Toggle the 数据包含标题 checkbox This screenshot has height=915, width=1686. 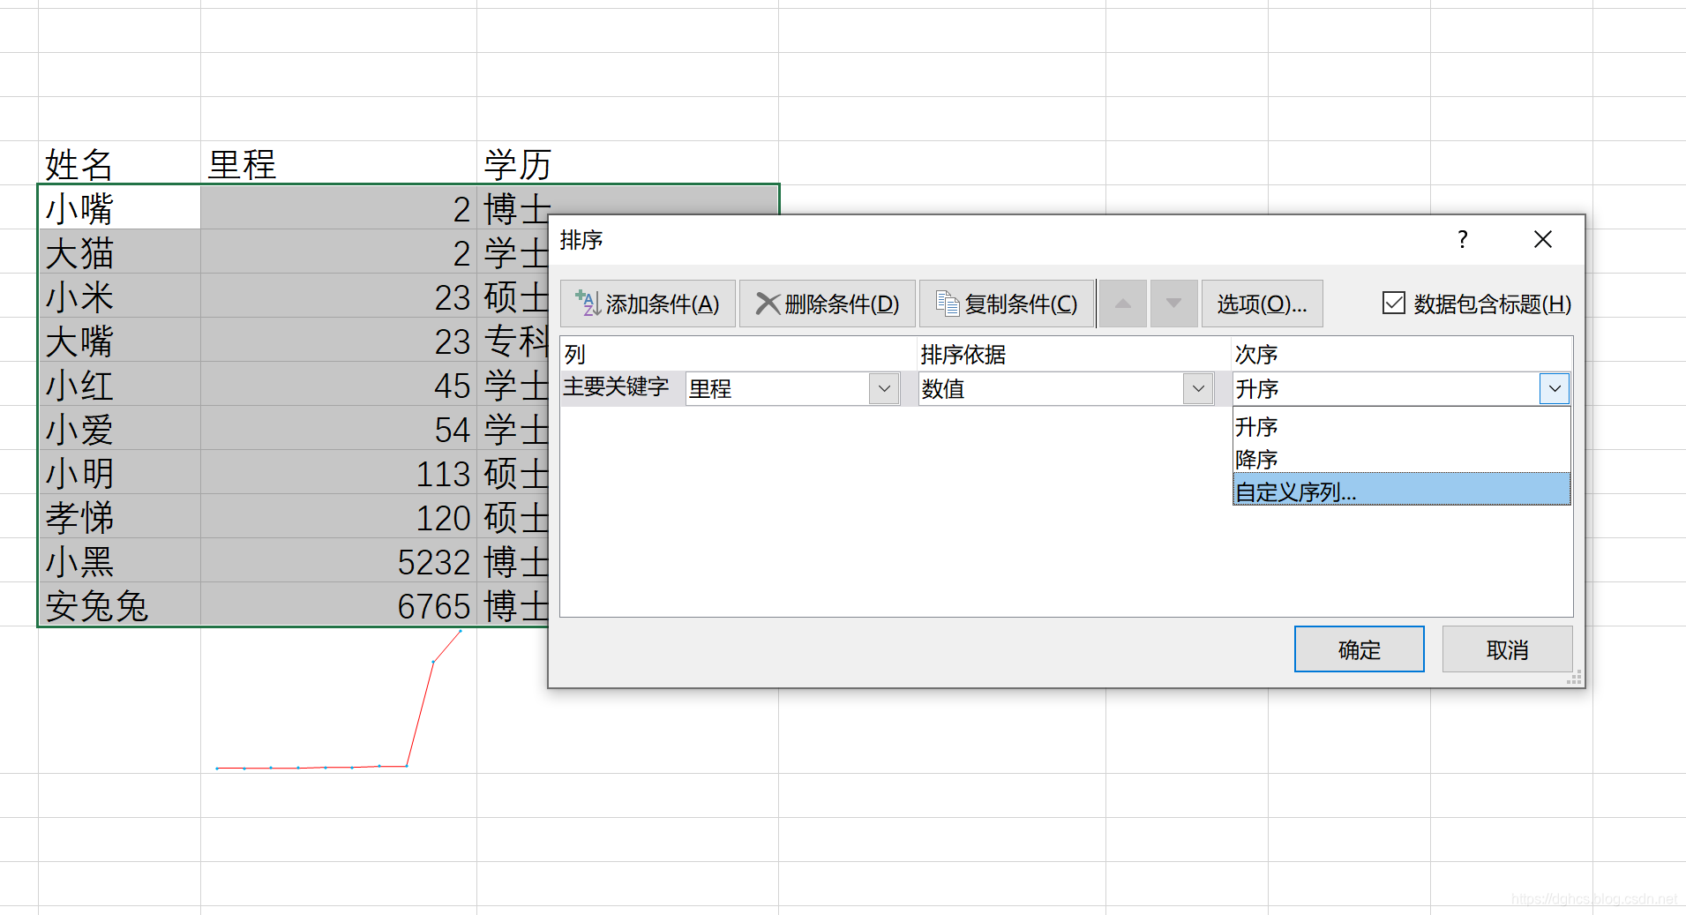pos(1393,303)
